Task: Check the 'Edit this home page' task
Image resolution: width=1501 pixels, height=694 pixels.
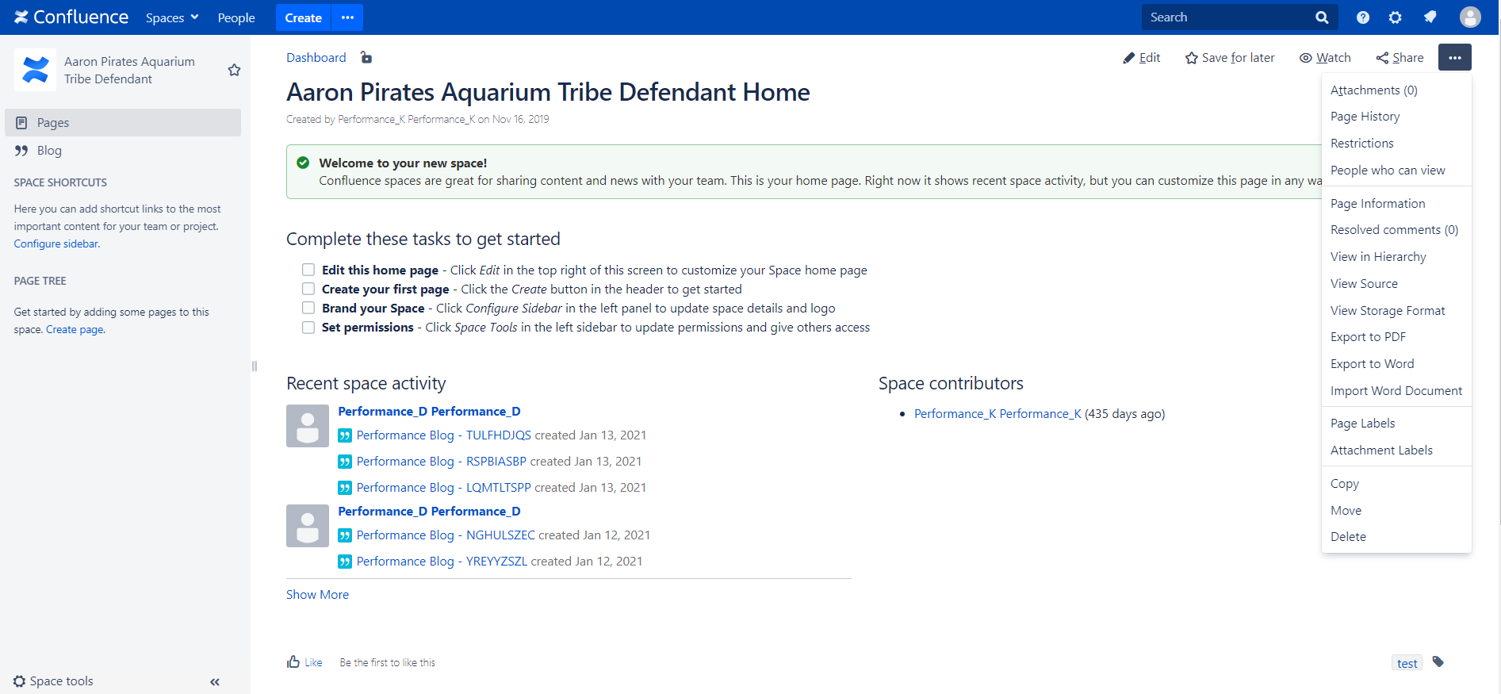Action: (x=308, y=270)
